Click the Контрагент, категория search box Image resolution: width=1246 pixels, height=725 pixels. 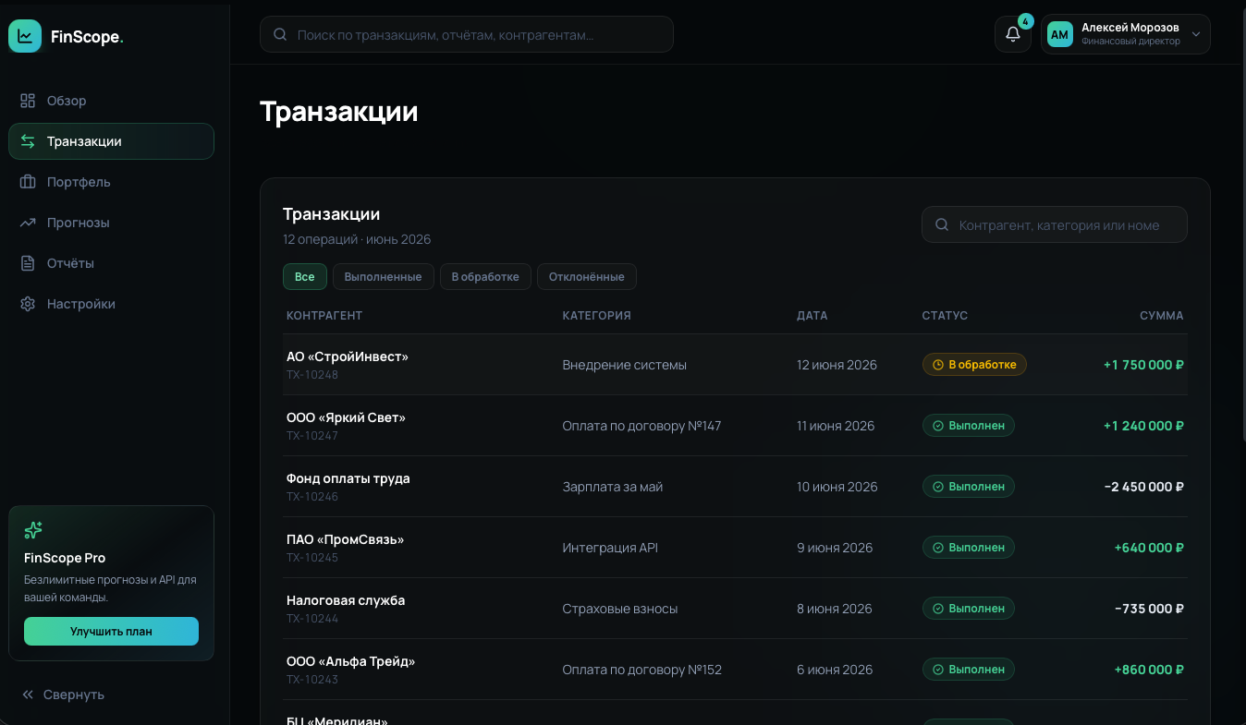1054,224
